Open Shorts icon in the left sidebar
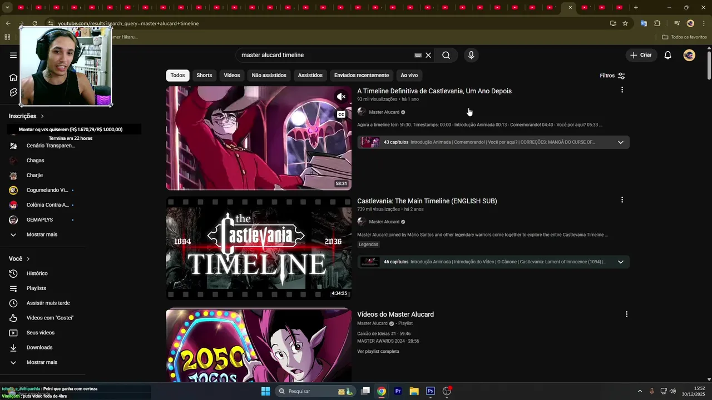The height and width of the screenshot is (400, 712). (x=13, y=92)
